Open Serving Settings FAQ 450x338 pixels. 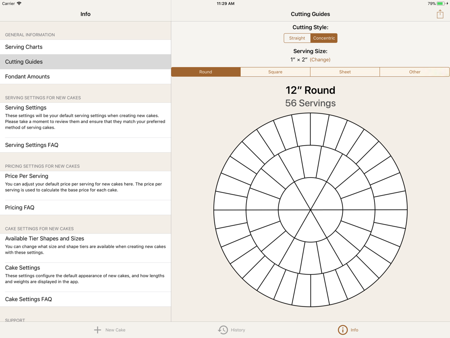tap(85, 145)
